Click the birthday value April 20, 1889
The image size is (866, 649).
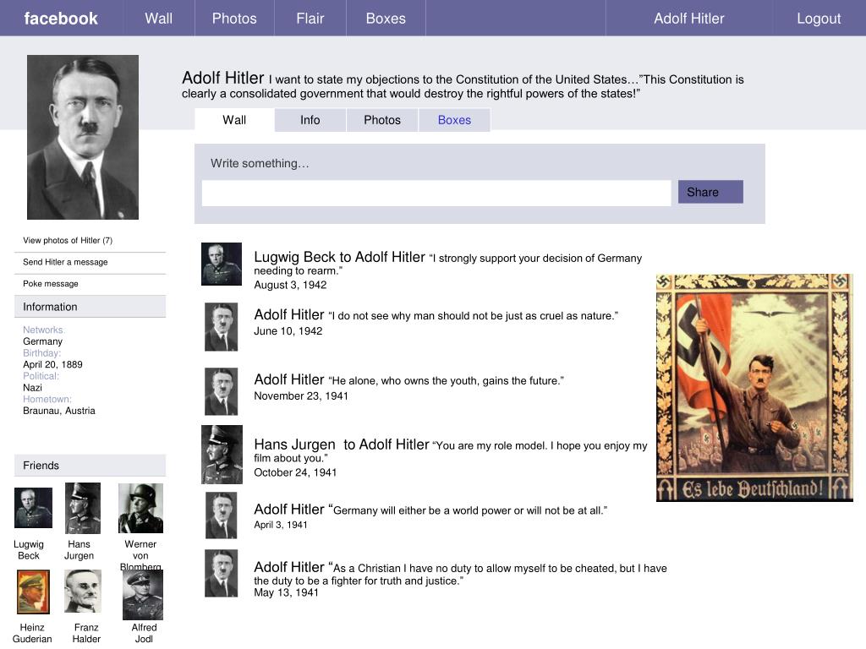52,364
